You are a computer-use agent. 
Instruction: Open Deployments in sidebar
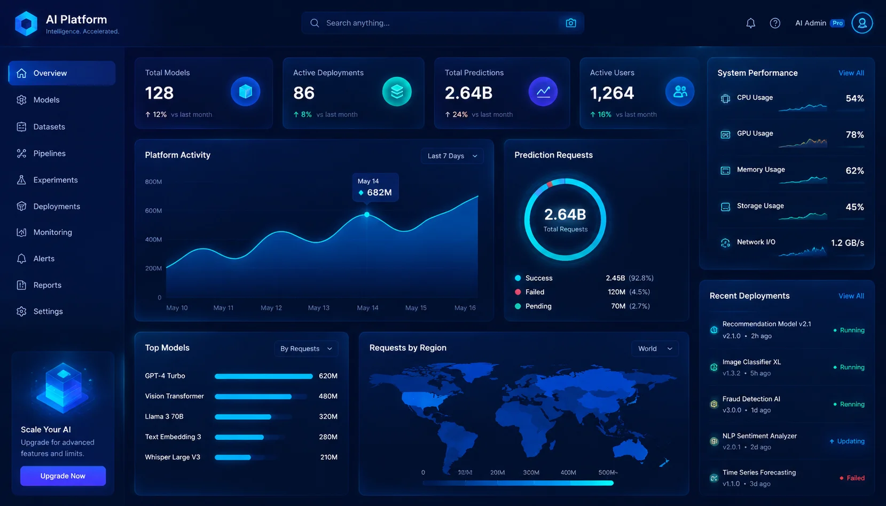(62, 207)
